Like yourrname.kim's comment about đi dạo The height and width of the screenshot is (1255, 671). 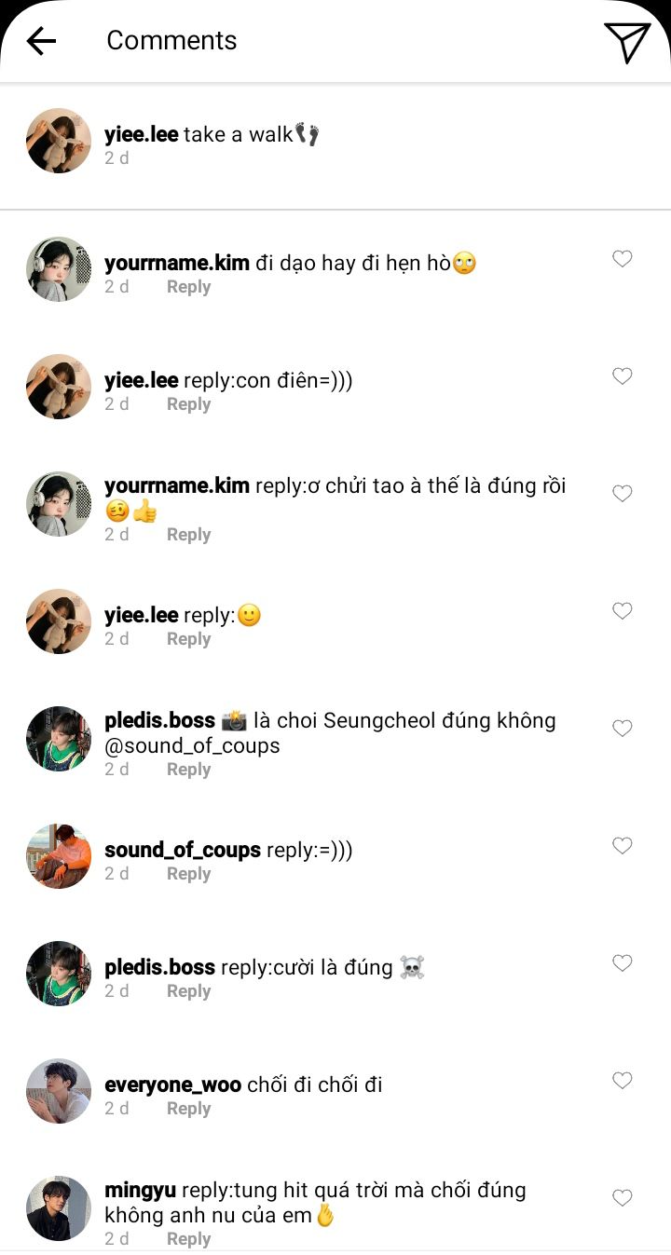[622, 259]
